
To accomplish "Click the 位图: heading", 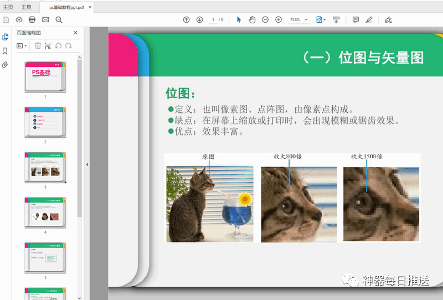I will pyautogui.click(x=181, y=93).
